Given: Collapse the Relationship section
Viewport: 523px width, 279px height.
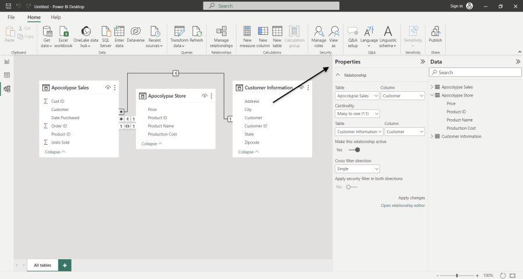Looking at the screenshot, I should [x=338, y=75].
